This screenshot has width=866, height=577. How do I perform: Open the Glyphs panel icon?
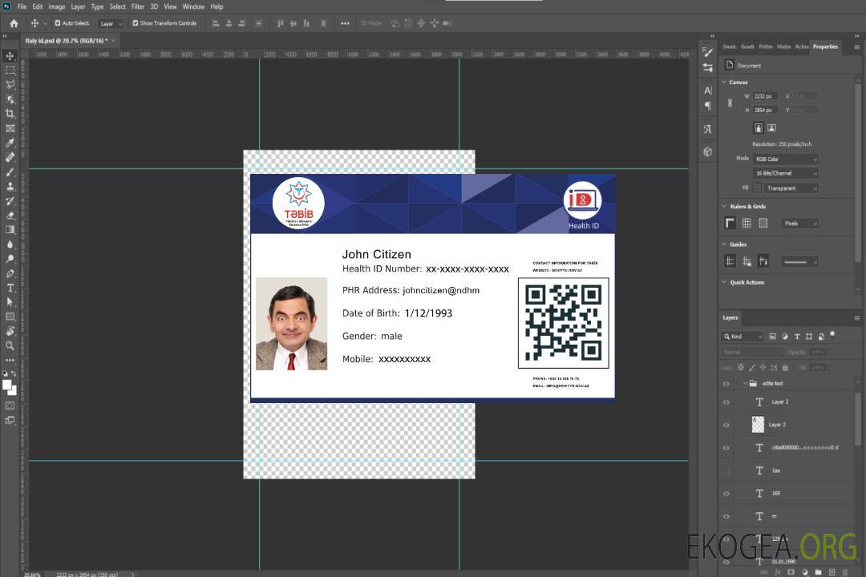pyautogui.click(x=707, y=128)
